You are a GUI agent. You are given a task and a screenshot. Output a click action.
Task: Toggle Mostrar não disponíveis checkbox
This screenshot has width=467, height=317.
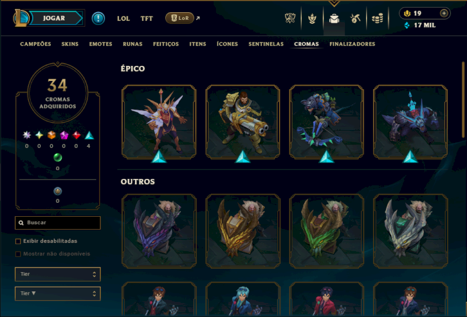point(18,254)
